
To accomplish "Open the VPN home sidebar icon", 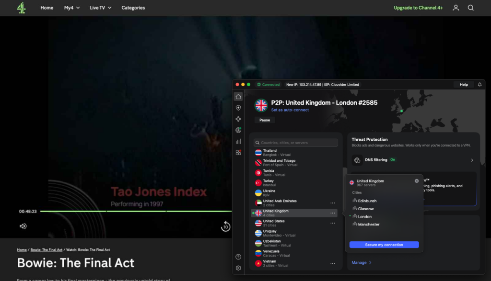I will pyautogui.click(x=238, y=97).
